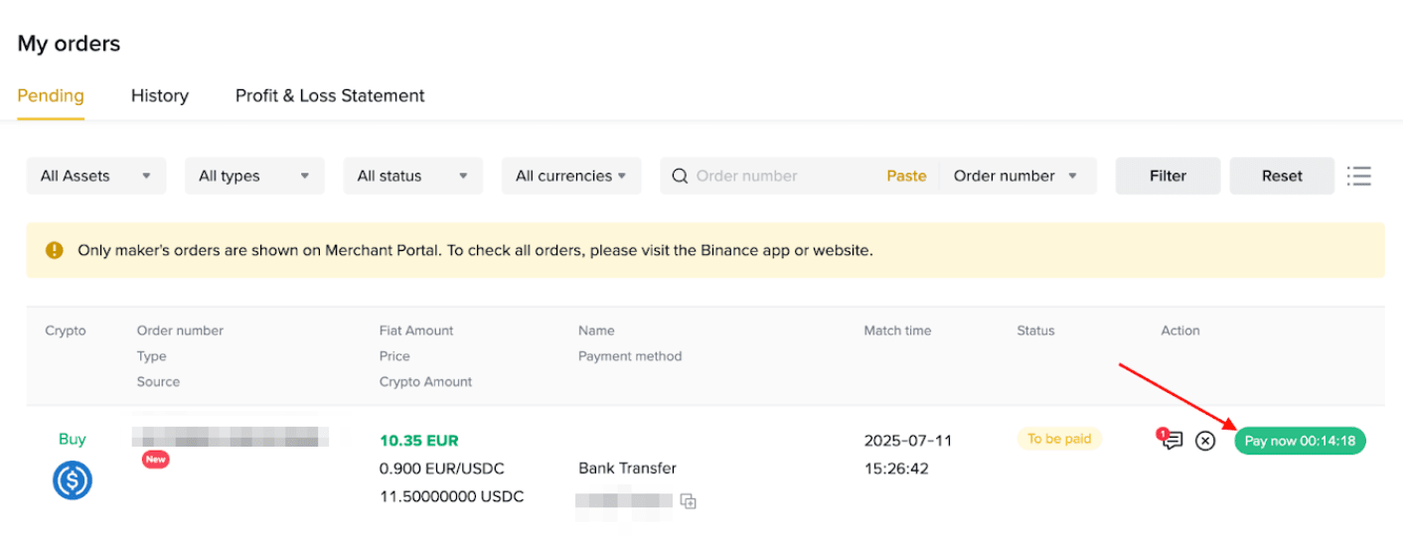Click the Action column header
Viewport: 1403px width, 536px height.
1180,331
